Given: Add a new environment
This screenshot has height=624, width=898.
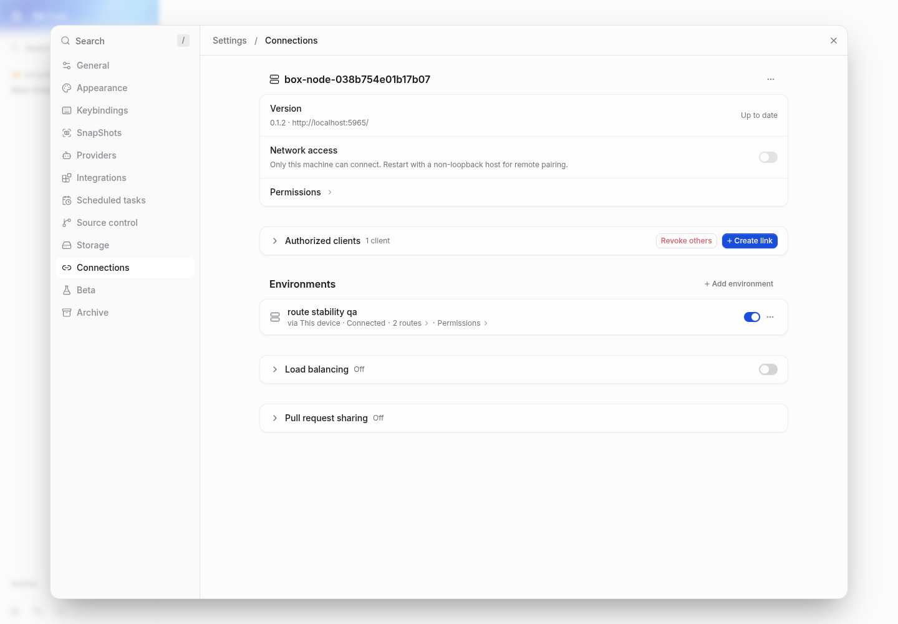Looking at the screenshot, I should tap(739, 284).
